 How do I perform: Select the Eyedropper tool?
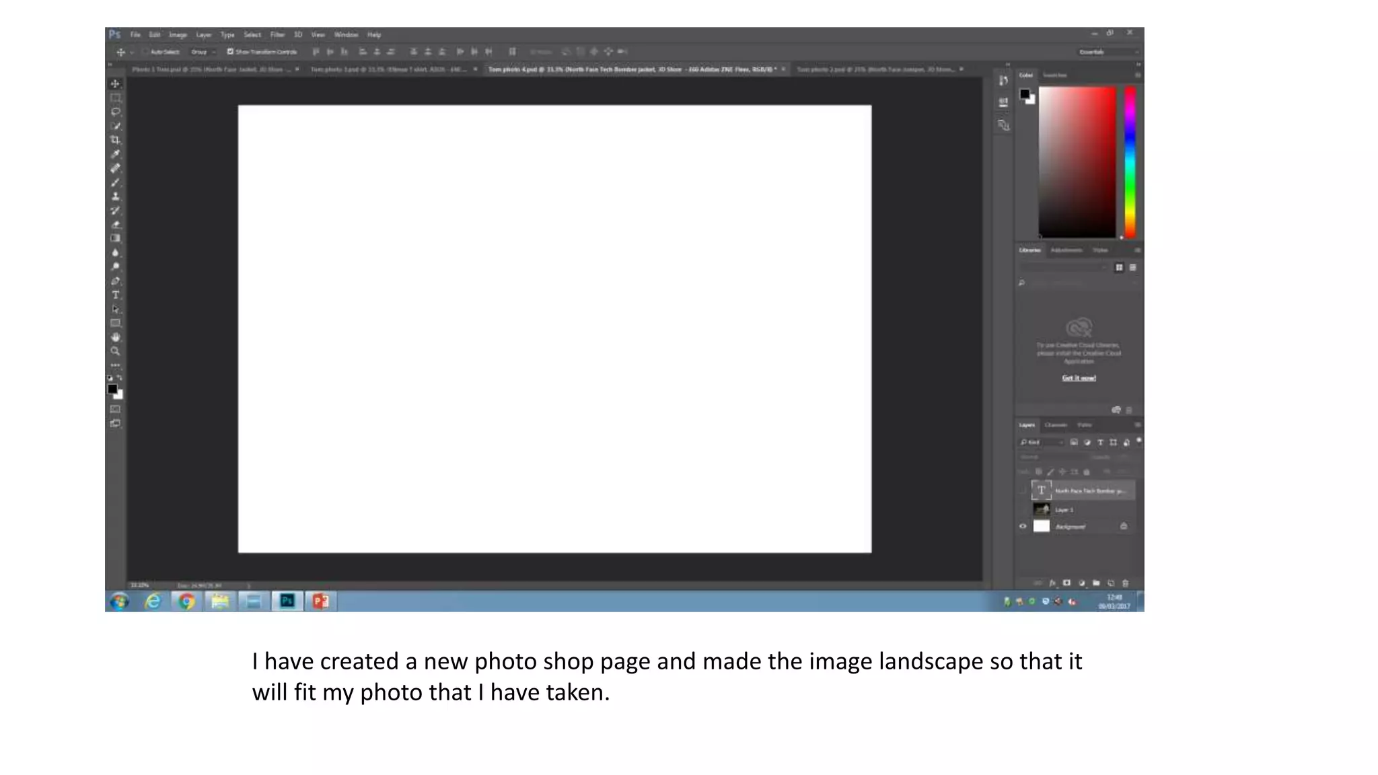point(115,154)
